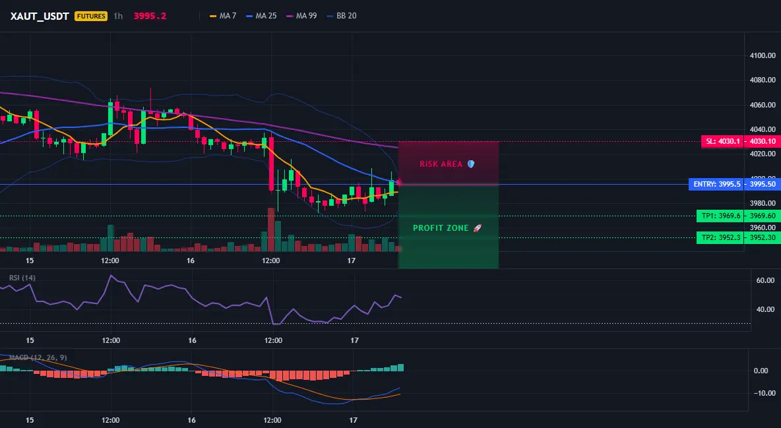Click the shield icon beside RISK AREA
This screenshot has height=428, width=781.
[x=471, y=164]
